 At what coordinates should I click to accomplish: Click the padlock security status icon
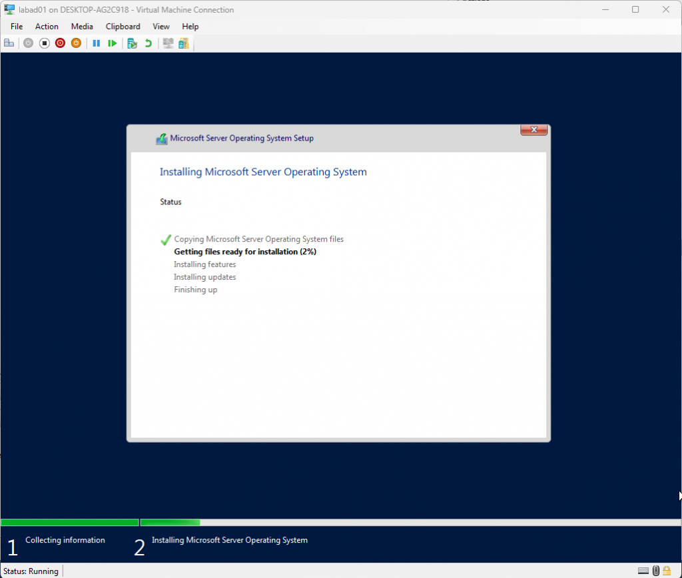(667, 571)
